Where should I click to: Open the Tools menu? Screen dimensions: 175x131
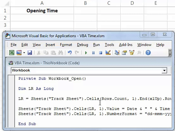[x=109, y=45]
